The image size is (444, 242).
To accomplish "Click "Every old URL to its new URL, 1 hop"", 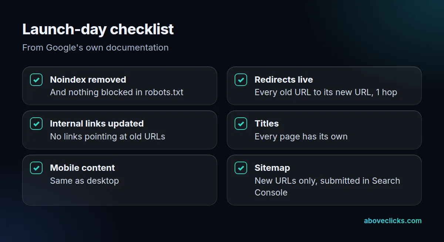I will (326, 92).
